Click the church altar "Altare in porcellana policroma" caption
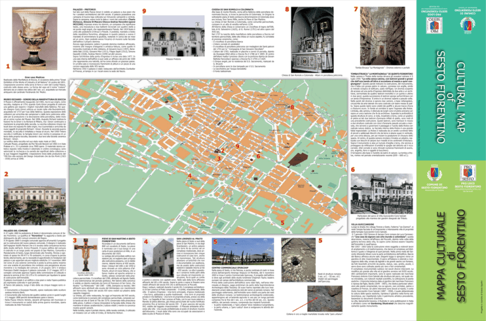Screen dimensions: 486x321 point(312,75)
